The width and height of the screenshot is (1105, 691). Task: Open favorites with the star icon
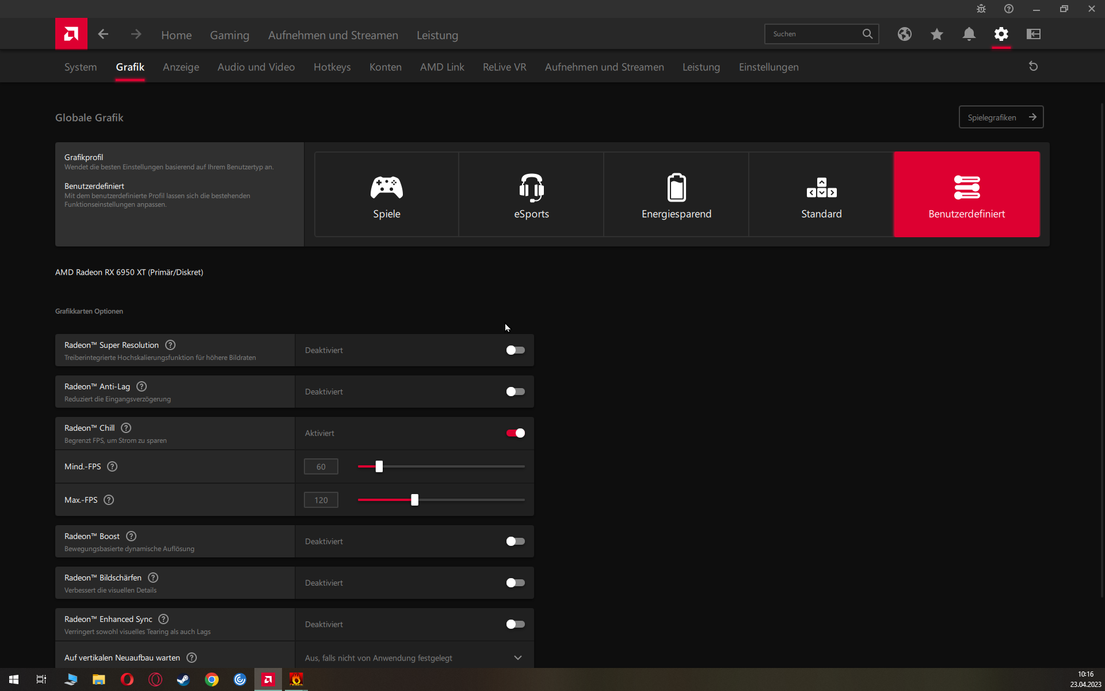(x=936, y=34)
